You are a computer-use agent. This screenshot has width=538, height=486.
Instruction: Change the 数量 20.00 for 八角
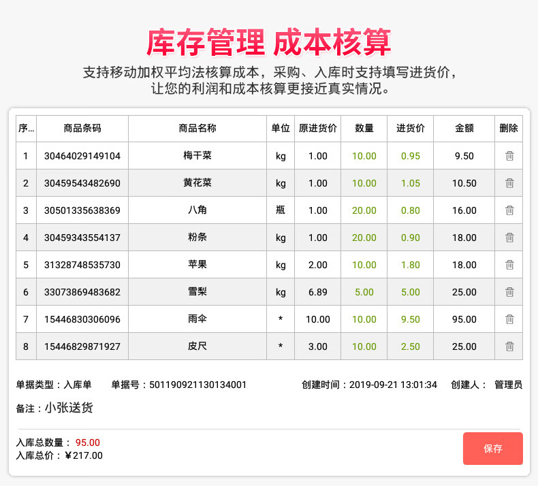tap(364, 210)
